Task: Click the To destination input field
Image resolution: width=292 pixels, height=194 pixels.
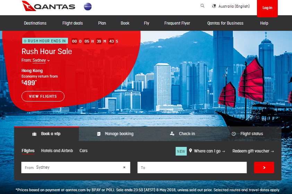Action: coord(192,167)
